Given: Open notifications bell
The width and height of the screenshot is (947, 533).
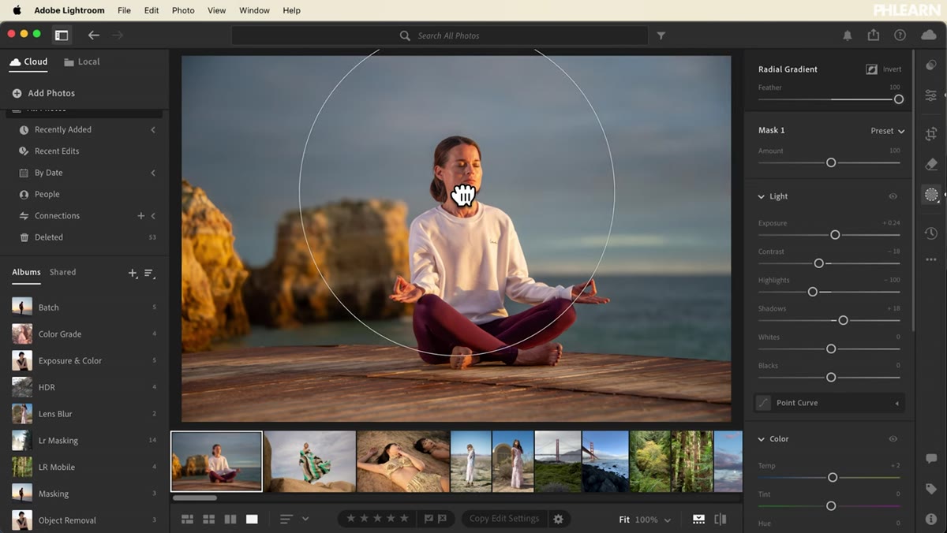Looking at the screenshot, I should pos(848,35).
